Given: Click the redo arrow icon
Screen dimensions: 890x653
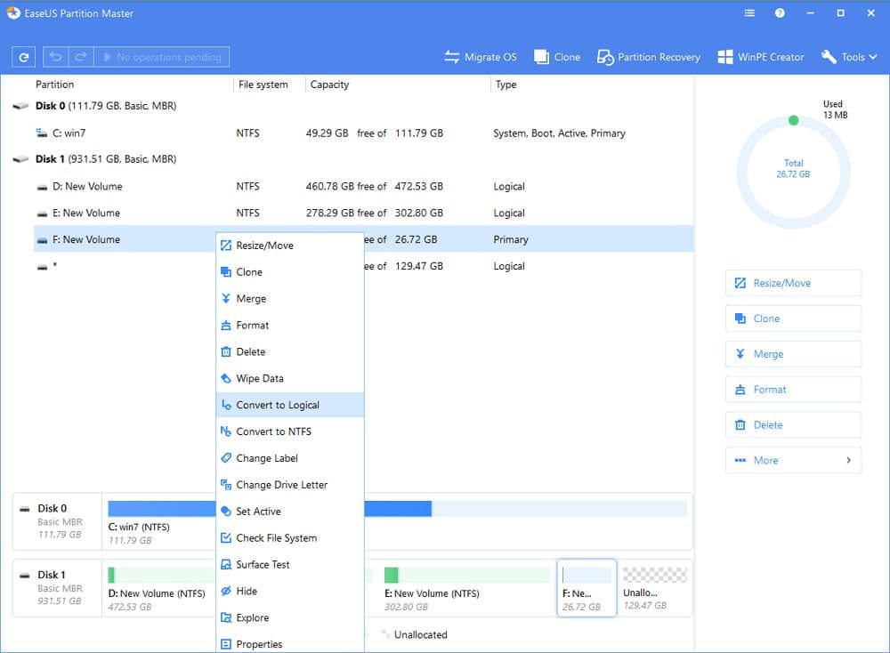Looking at the screenshot, I should pos(80,57).
